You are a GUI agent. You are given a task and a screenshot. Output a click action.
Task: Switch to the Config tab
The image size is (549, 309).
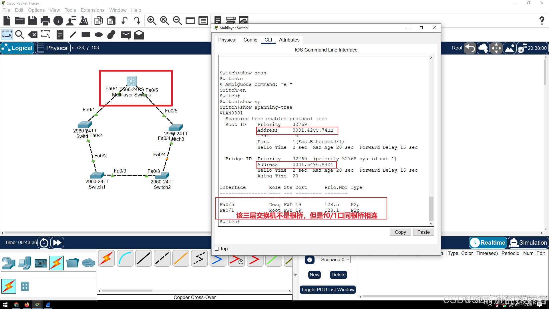click(250, 40)
